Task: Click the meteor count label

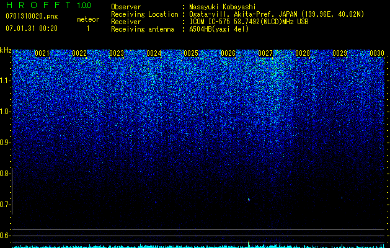Action: [x=88, y=19]
